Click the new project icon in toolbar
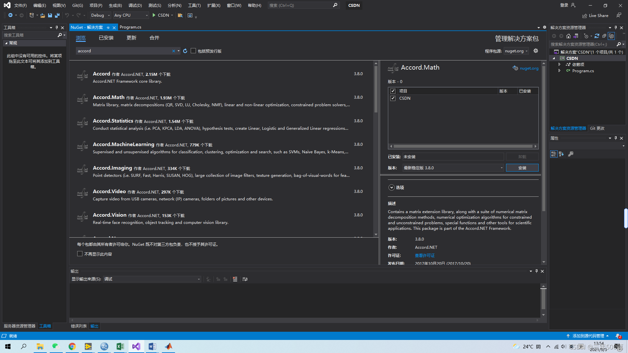This screenshot has height=353, width=628. tap(31, 15)
